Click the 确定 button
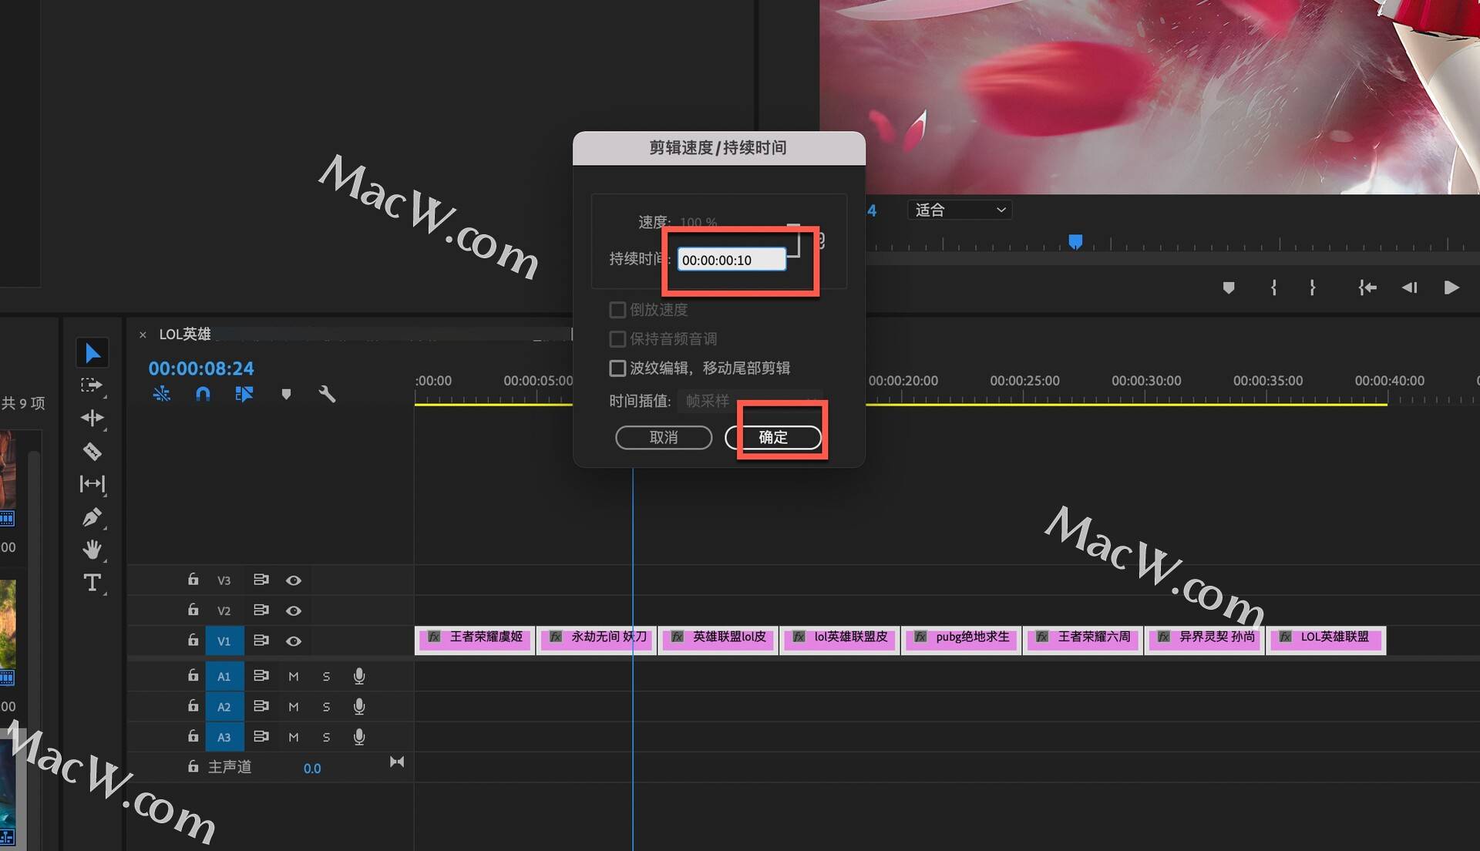The width and height of the screenshot is (1480, 851). pos(772,438)
